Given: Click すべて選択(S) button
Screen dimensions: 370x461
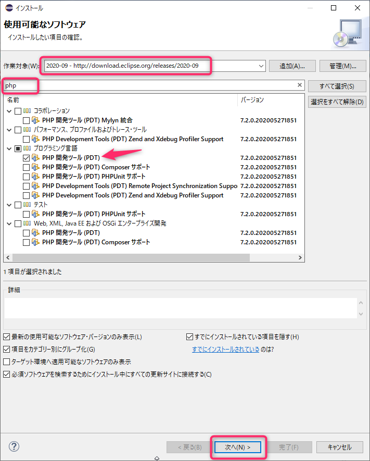Looking at the screenshot, I should [337, 86].
